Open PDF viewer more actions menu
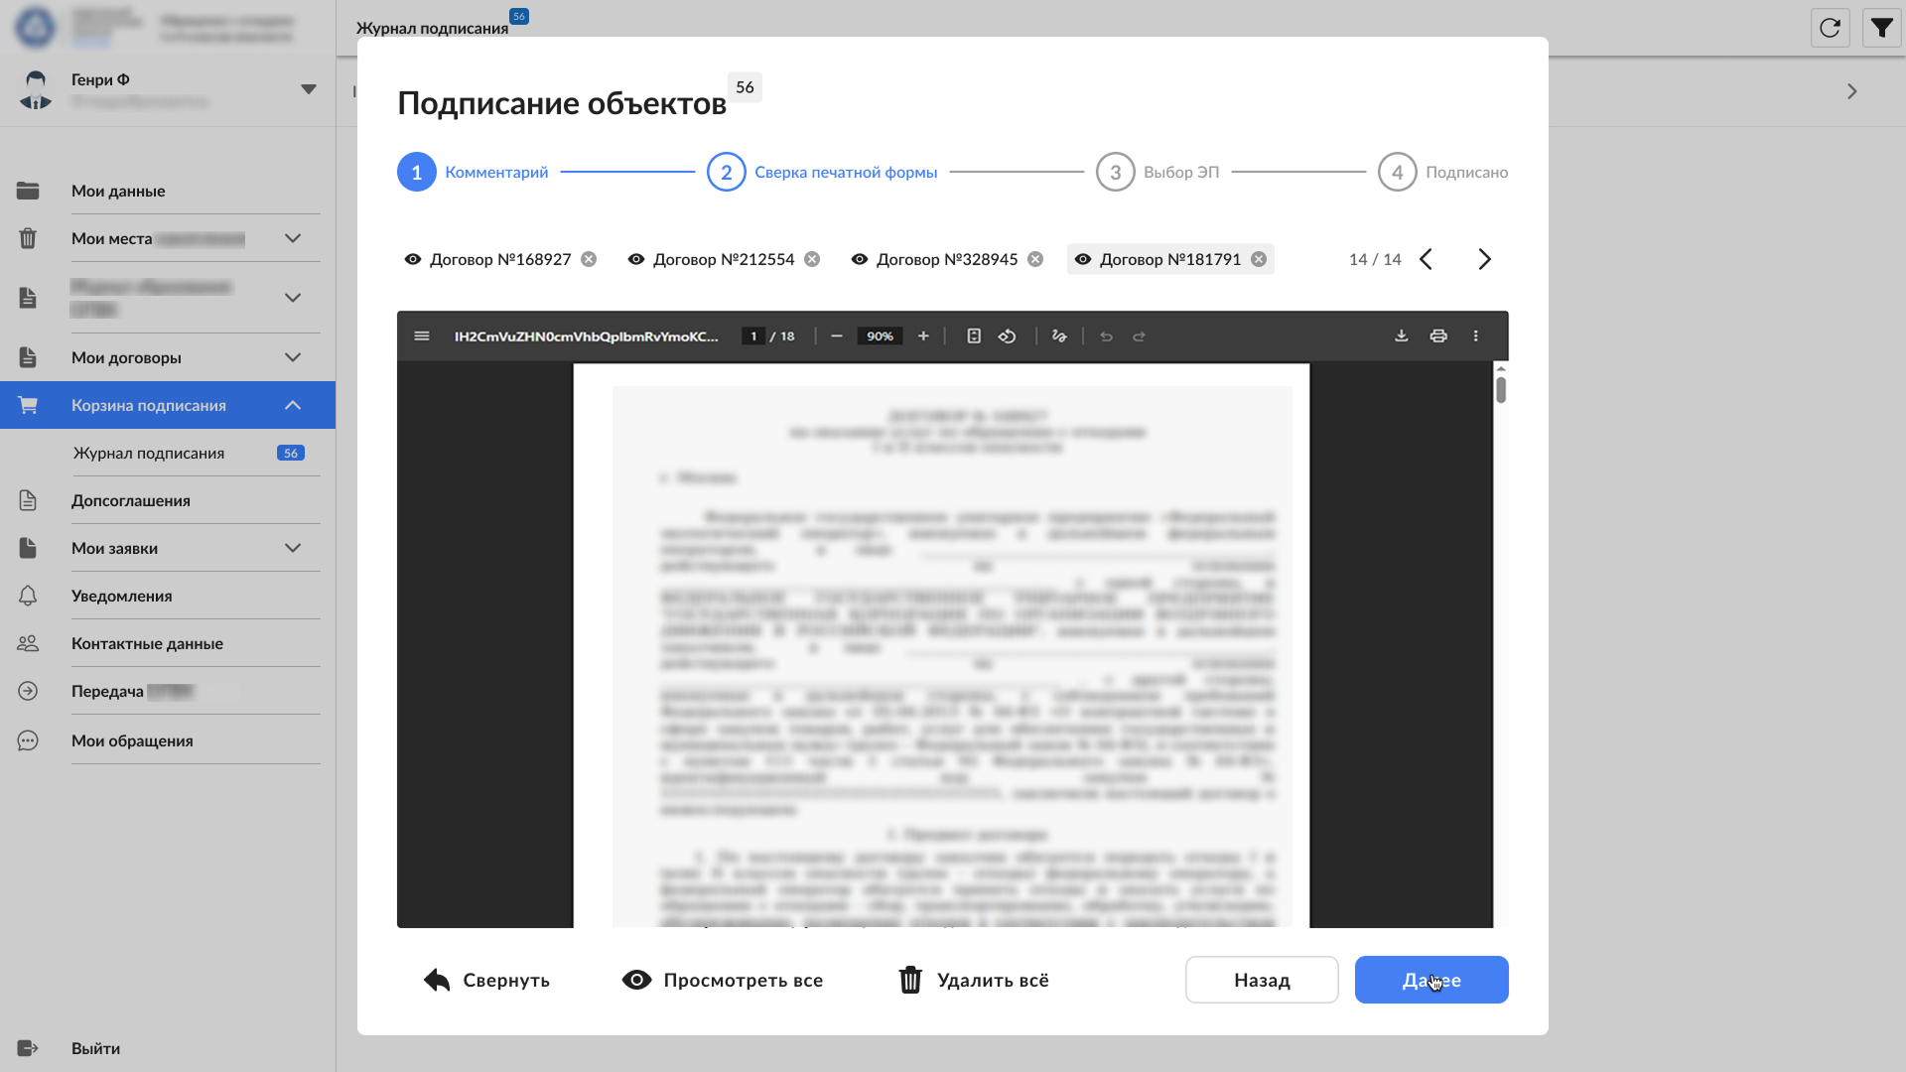This screenshot has height=1072, width=1906. click(1476, 336)
